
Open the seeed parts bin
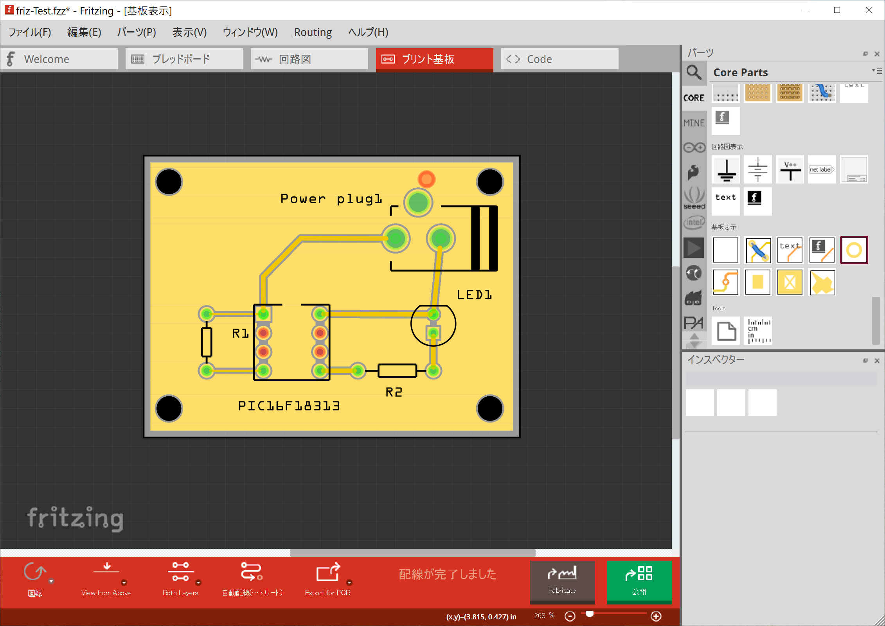tap(694, 198)
